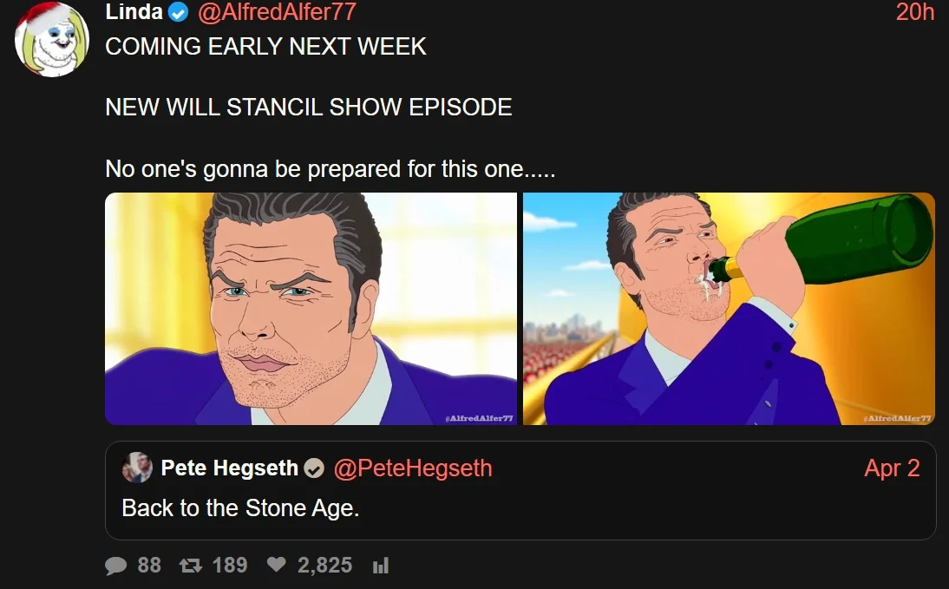The width and height of the screenshot is (949, 589).
Task: Click the 88 replies count
Action: tap(149, 566)
